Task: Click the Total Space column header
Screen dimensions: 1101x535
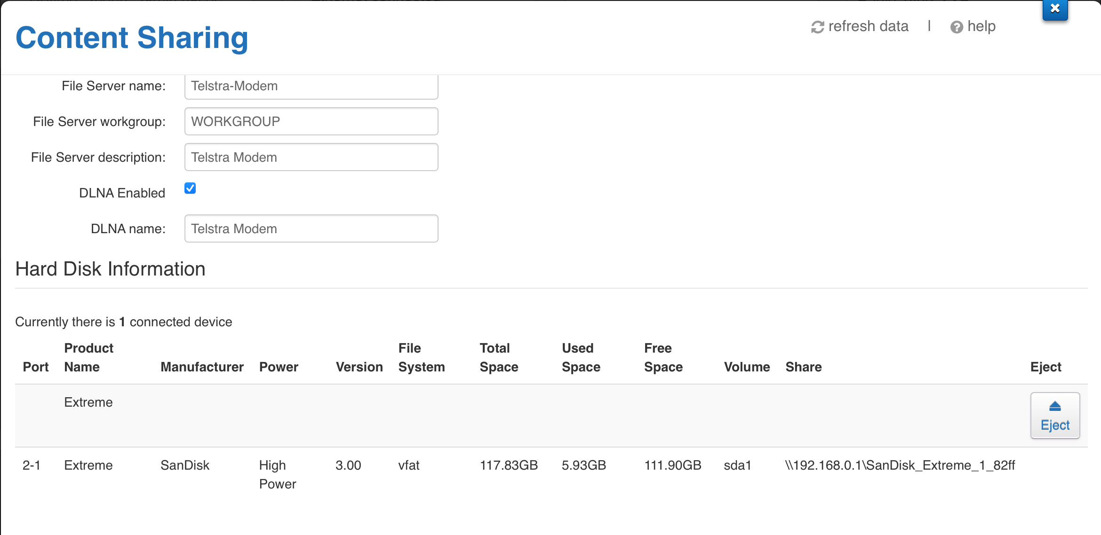Action: (x=499, y=357)
